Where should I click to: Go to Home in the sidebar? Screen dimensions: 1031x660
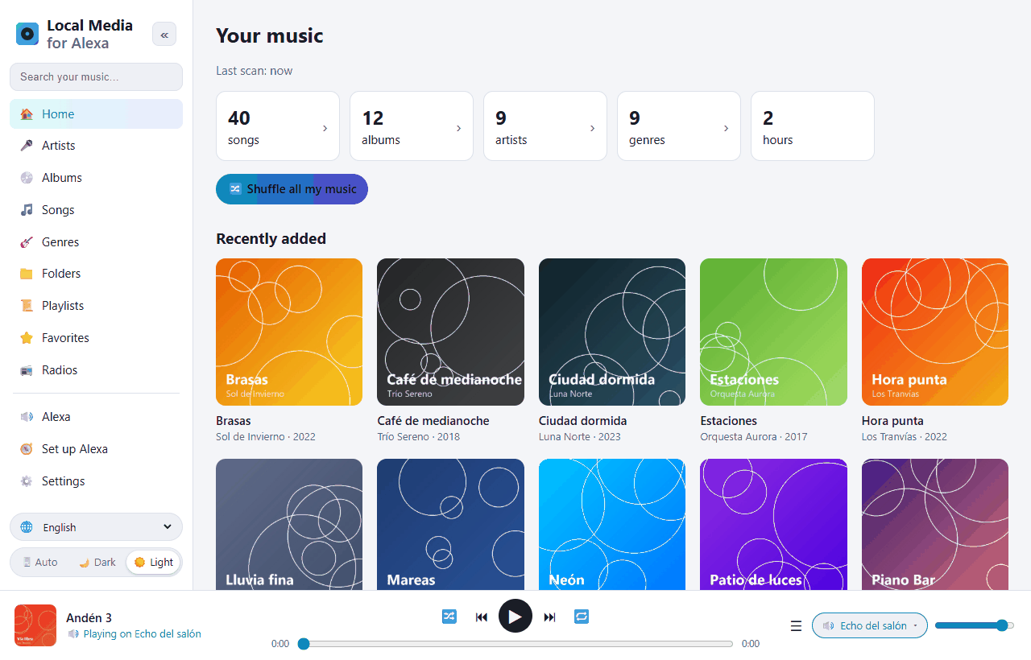[x=96, y=114]
